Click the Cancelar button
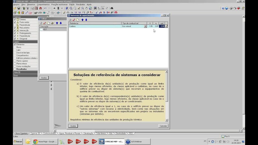The image size is (258, 145). (x=163, y=126)
